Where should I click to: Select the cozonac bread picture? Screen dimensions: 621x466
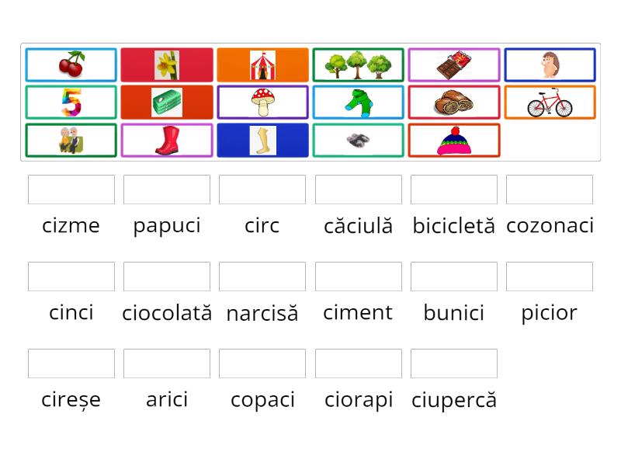(453, 102)
